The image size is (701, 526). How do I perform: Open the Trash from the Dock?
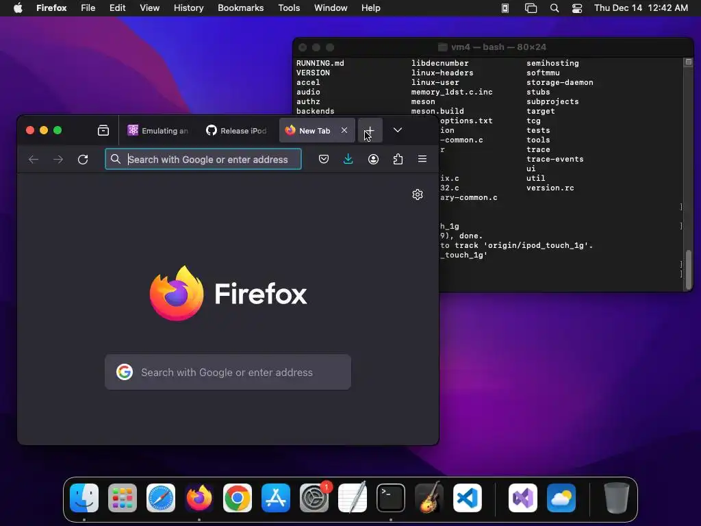coord(617,498)
